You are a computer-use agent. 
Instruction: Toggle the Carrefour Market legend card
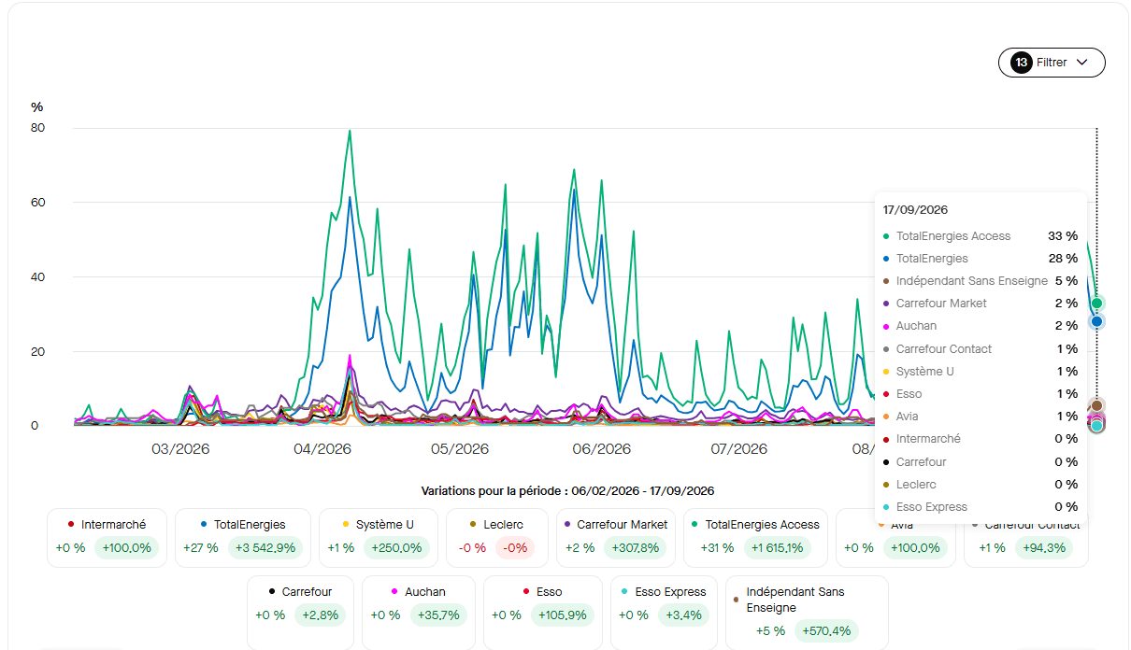pos(616,538)
